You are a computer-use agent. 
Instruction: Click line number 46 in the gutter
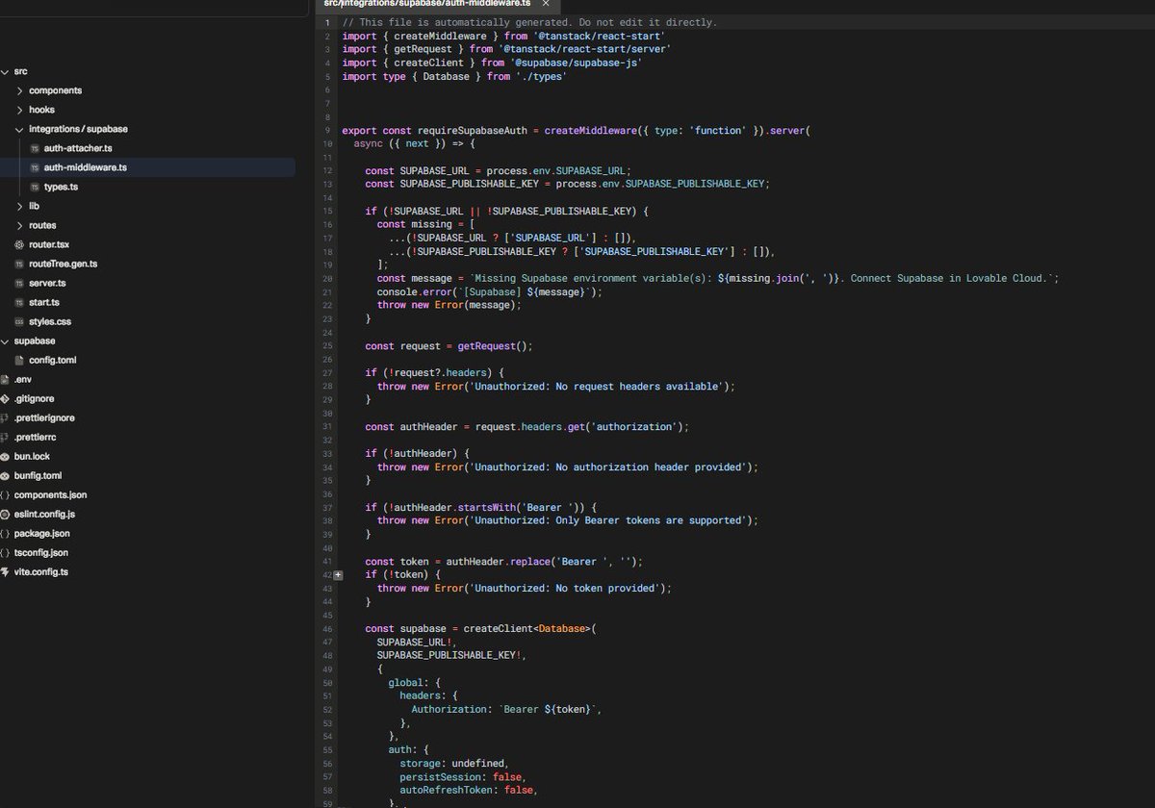click(327, 629)
